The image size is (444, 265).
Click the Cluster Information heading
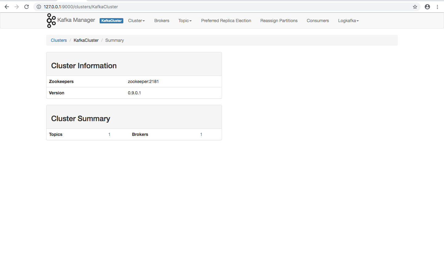84,66
